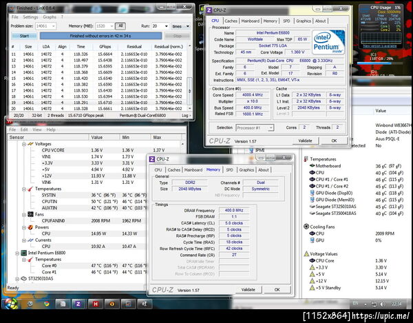This screenshot has width=413, height=323.
Task: Click Validate in the CPU-Z CPU window
Action: pyautogui.click(x=305, y=140)
